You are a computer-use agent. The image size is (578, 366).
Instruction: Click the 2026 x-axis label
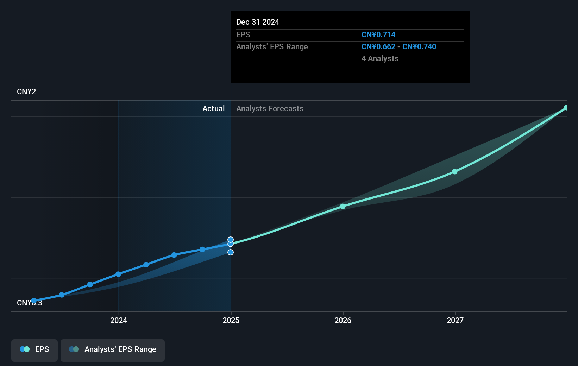[x=343, y=320]
